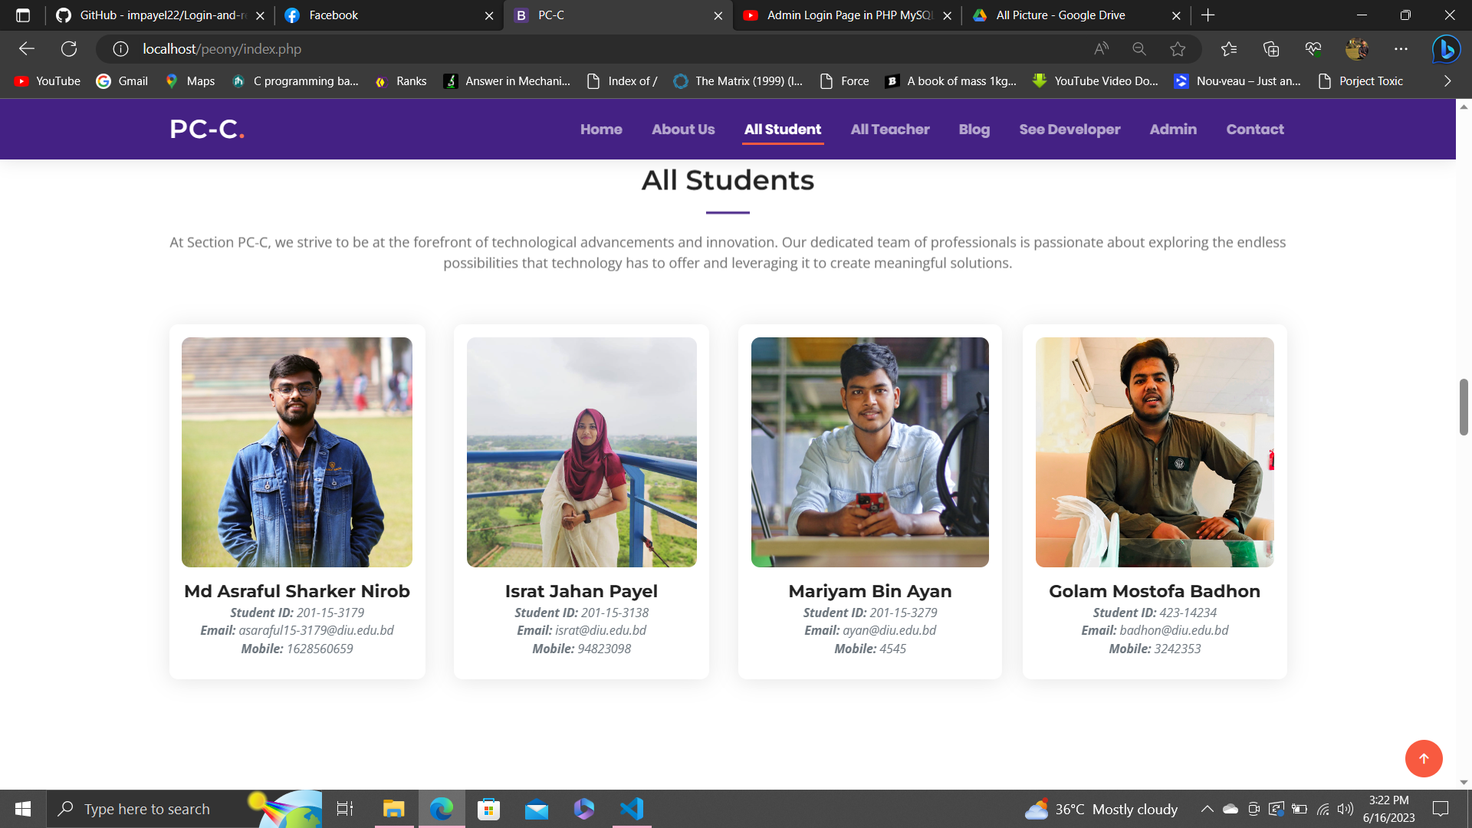Open the All Teacher navigation link

coord(889,130)
